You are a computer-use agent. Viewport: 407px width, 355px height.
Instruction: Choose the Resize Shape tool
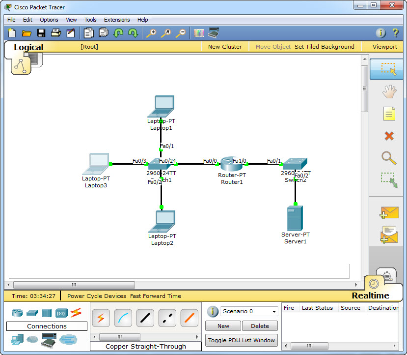click(x=389, y=180)
